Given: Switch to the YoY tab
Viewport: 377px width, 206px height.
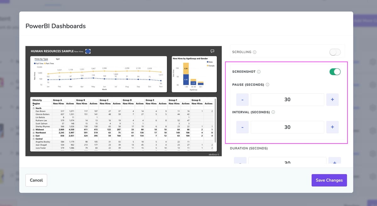Looking at the screenshot, I should pyautogui.click(x=58, y=59).
